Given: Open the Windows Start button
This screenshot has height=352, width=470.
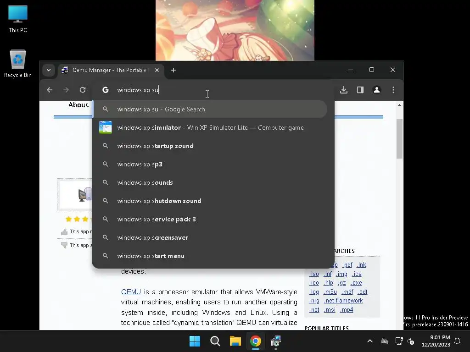Looking at the screenshot, I should point(195,341).
